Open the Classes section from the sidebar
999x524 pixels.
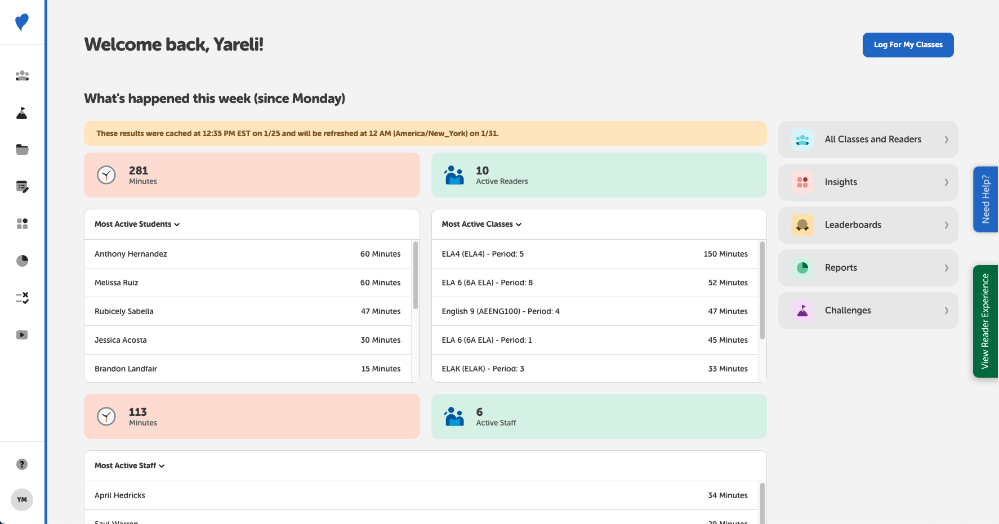[22, 75]
